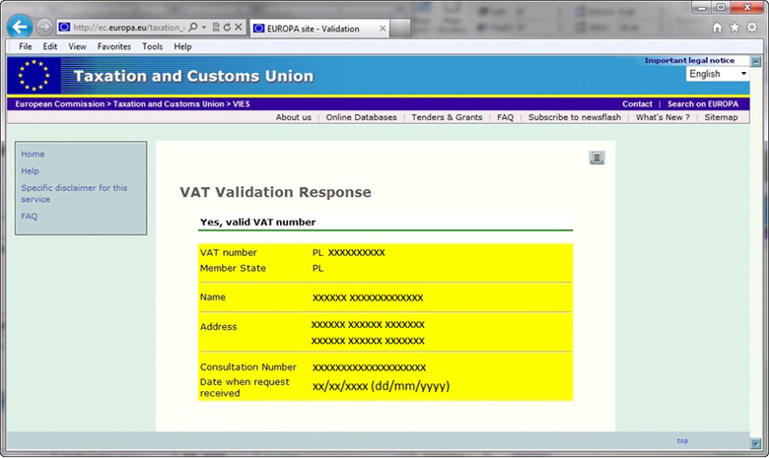
Task: Open Search on EUROPA link
Action: [x=703, y=103]
